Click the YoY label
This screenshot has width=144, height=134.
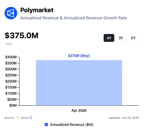point(9,44)
